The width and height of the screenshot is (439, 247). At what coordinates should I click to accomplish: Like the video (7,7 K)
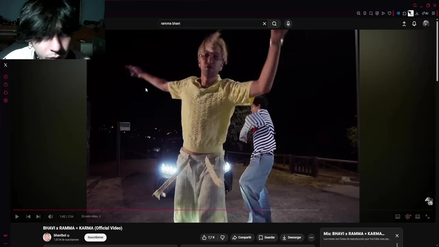[x=208, y=237]
